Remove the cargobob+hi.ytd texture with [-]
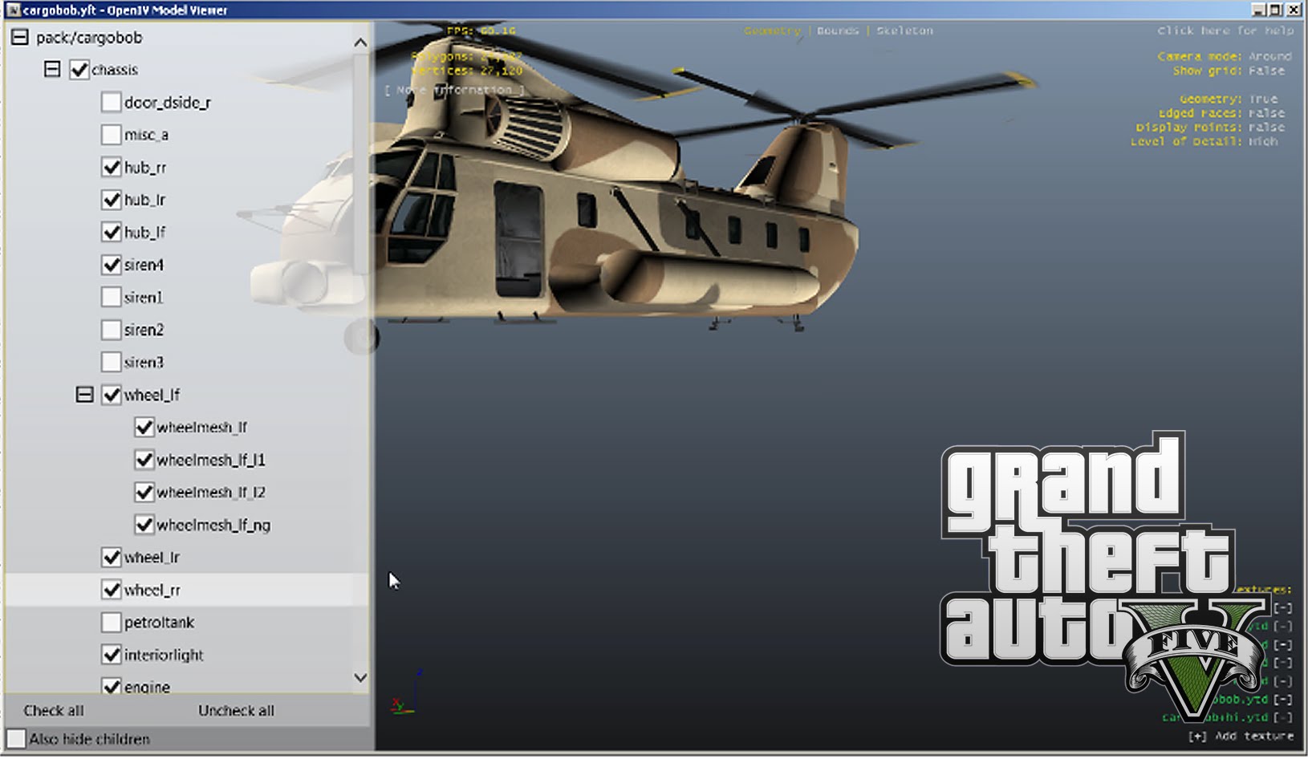This screenshot has height=759, width=1308. pos(1282,717)
